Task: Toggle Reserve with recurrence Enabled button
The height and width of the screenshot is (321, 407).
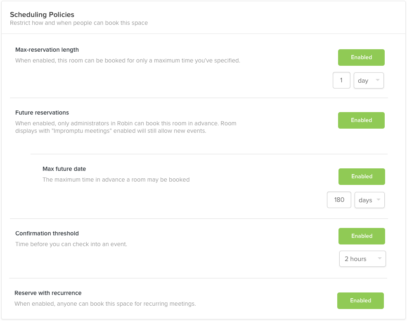Action: pos(360,301)
